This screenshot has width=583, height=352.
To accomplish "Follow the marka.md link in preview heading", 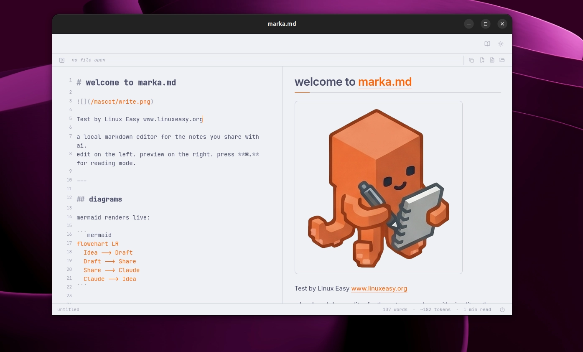I will coord(385,82).
